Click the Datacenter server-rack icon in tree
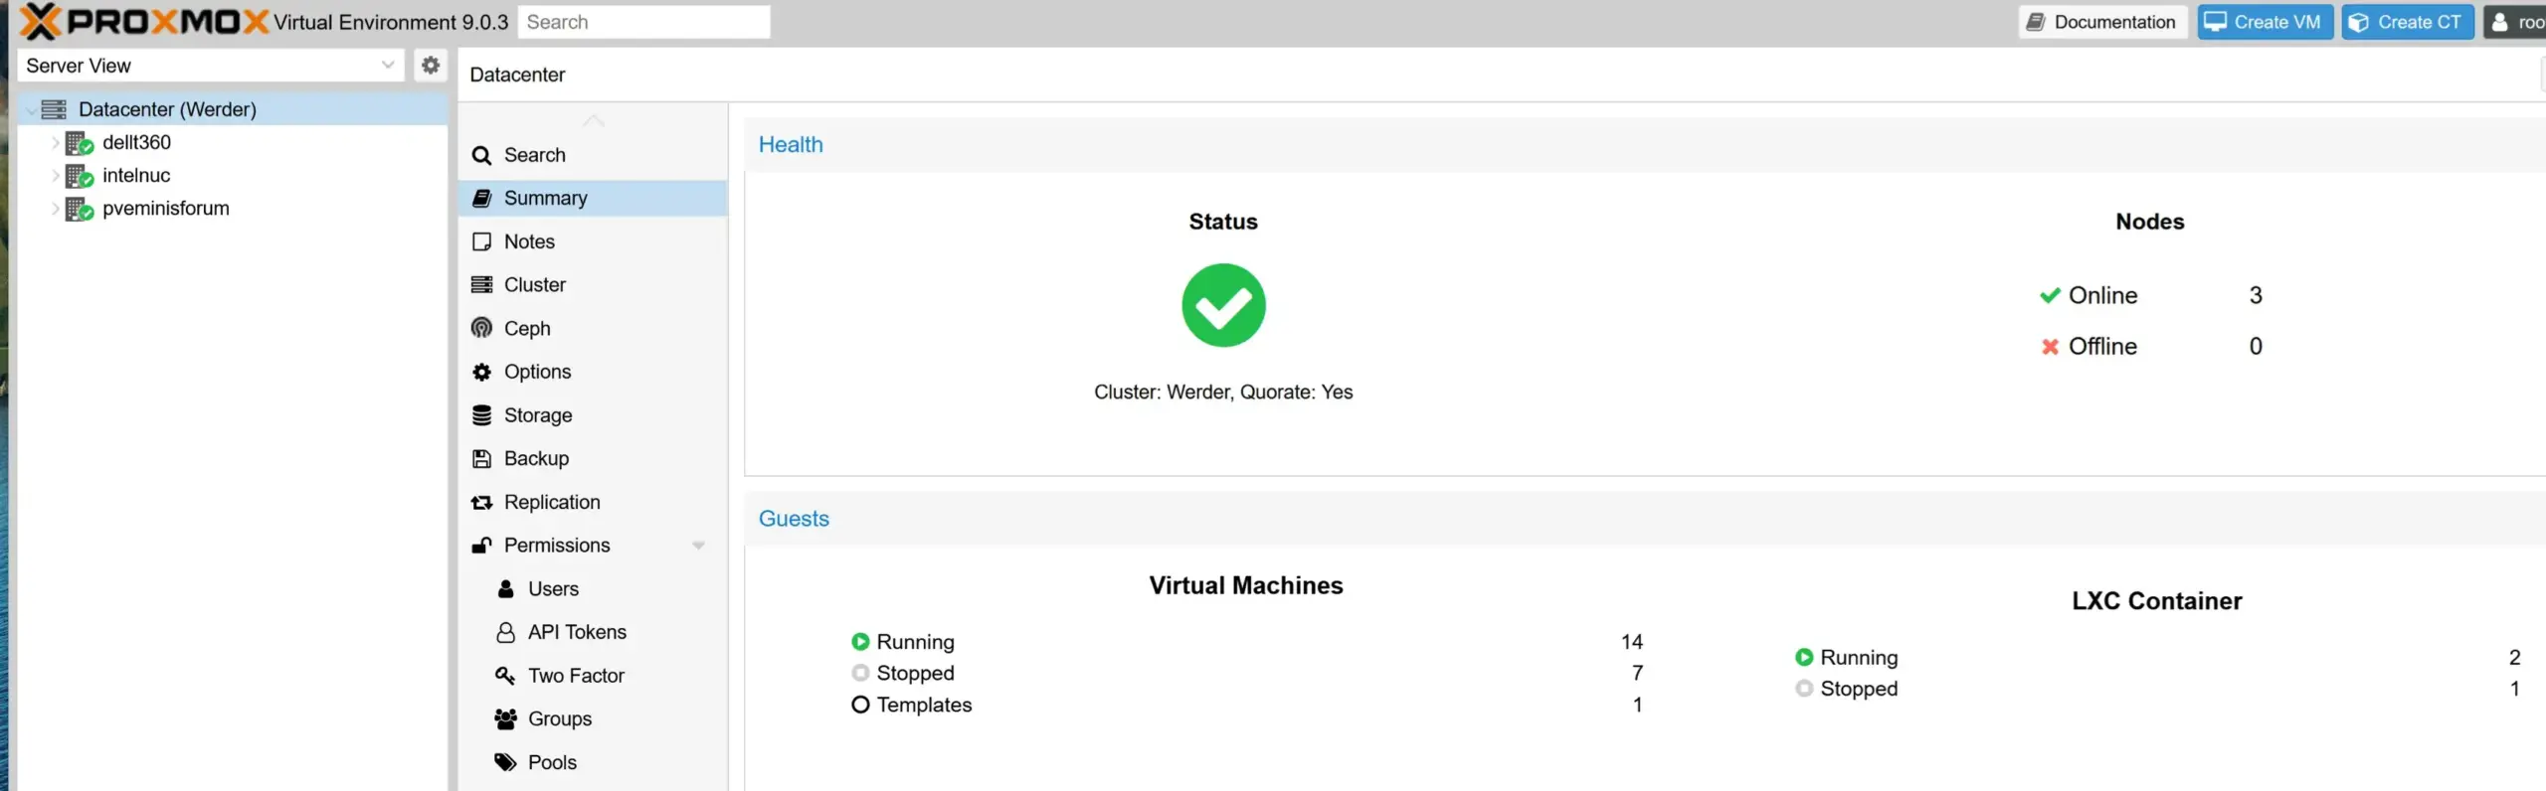Screen dimensions: 2546x791 point(54,109)
